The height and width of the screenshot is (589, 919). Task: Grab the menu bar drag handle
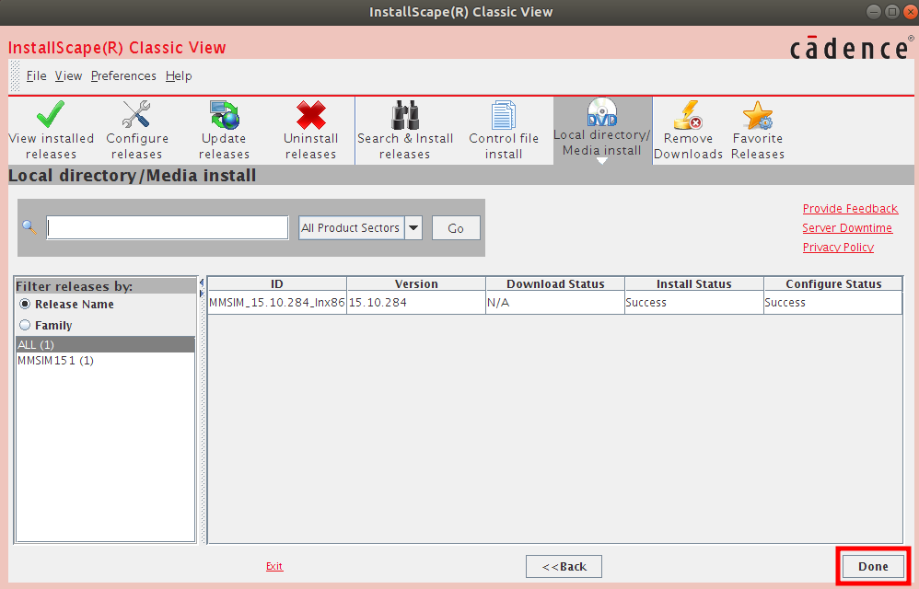(x=16, y=76)
